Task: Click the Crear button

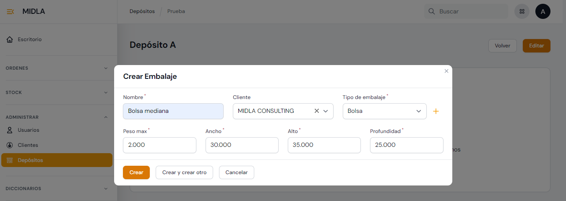Action: (x=136, y=172)
